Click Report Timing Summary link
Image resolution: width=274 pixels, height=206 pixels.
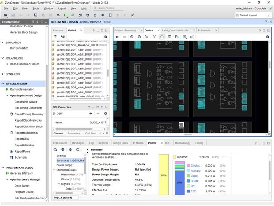tap(29, 114)
